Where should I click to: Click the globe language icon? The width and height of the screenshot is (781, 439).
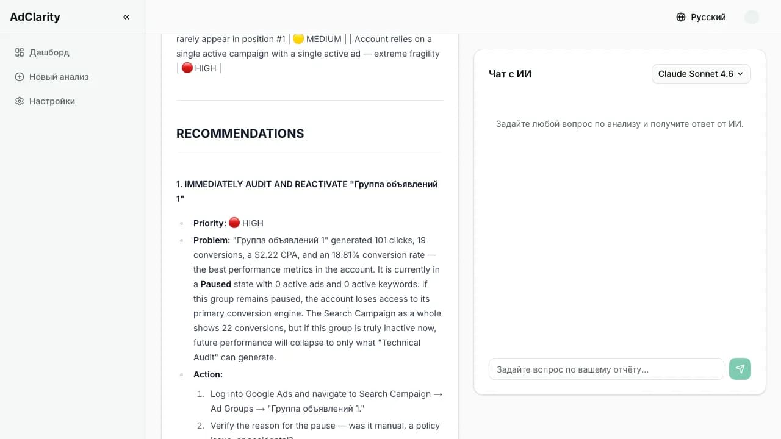(x=681, y=17)
